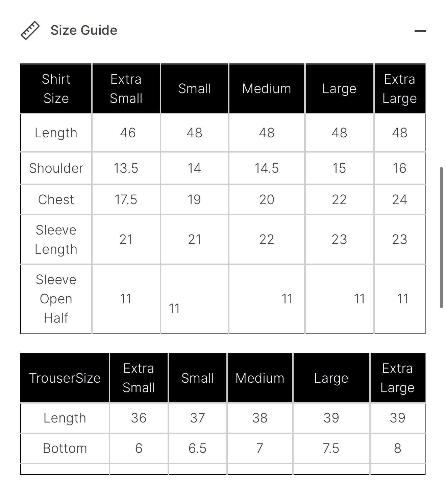Viewport: 446px width, 491px height.
Task: Select the Shoulder row label
Action: pos(56,168)
